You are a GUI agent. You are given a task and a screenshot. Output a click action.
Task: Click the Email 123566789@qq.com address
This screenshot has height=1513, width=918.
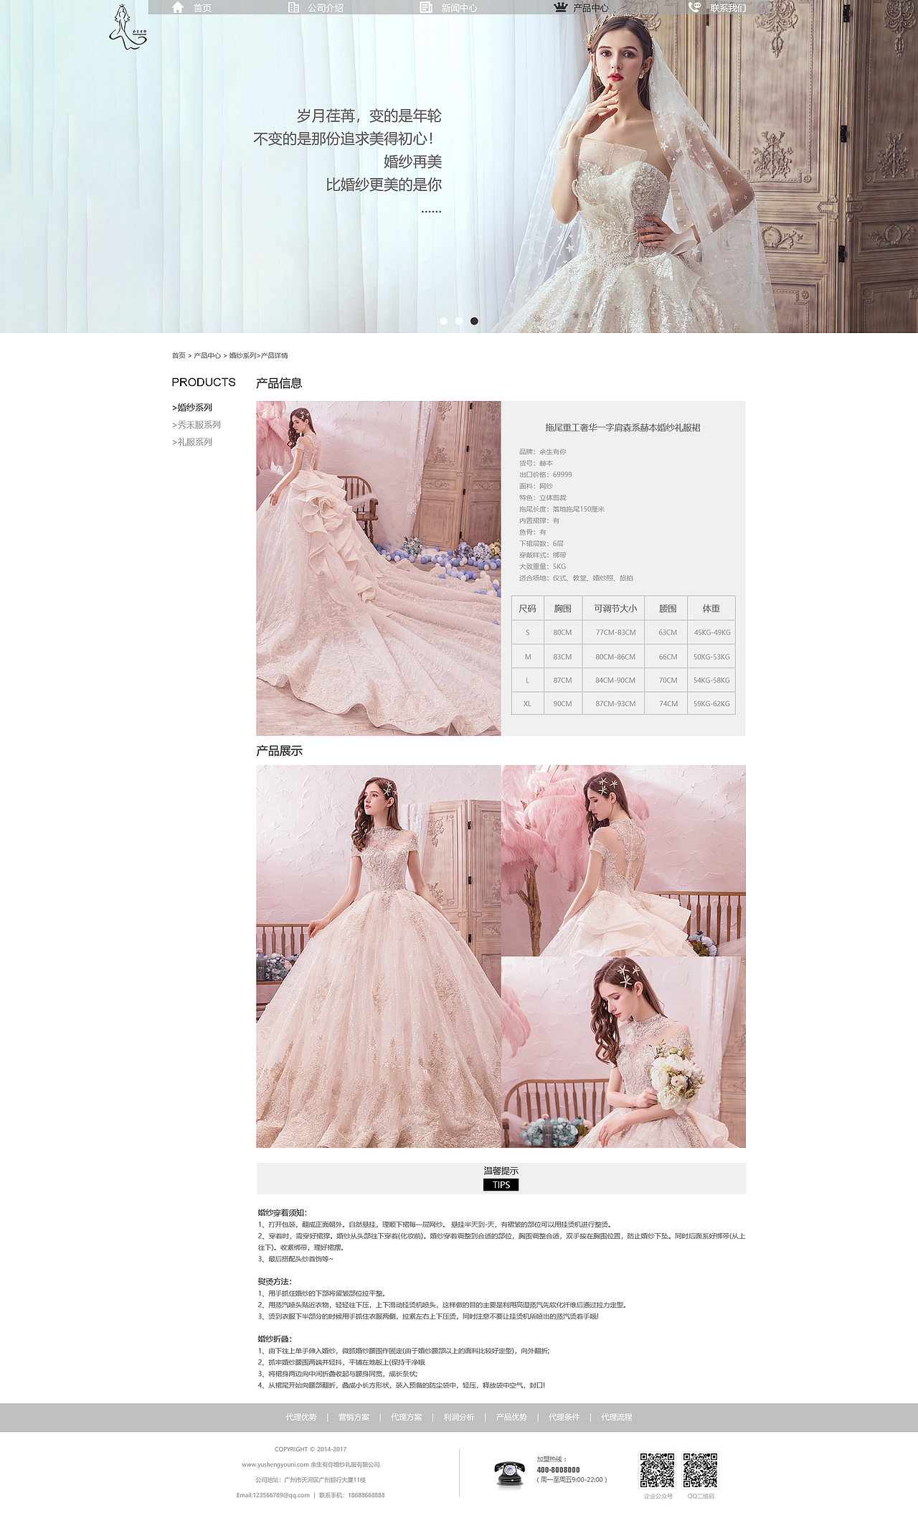(x=273, y=1495)
